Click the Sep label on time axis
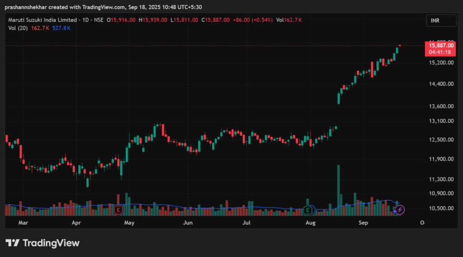The image size is (463, 257). click(x=364, y=223)
